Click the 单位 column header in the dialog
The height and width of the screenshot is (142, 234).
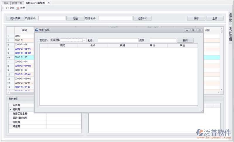tap(183, 46)
